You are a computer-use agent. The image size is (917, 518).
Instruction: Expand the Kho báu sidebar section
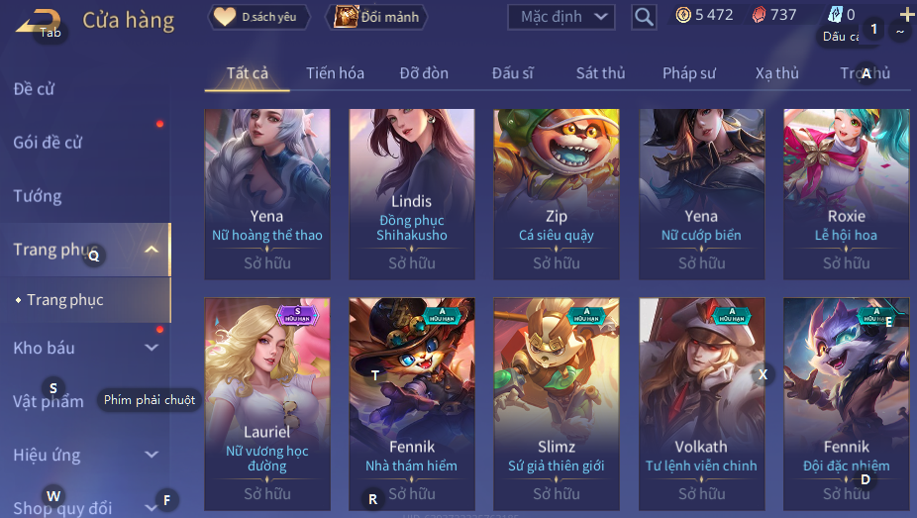(152, 348)
